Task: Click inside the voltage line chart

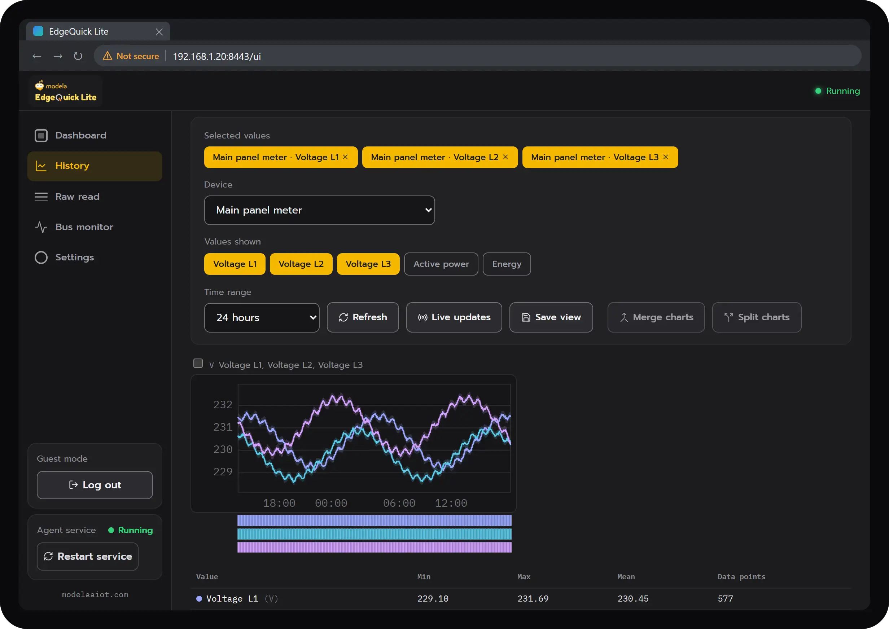Action: [x=374, y=438]
